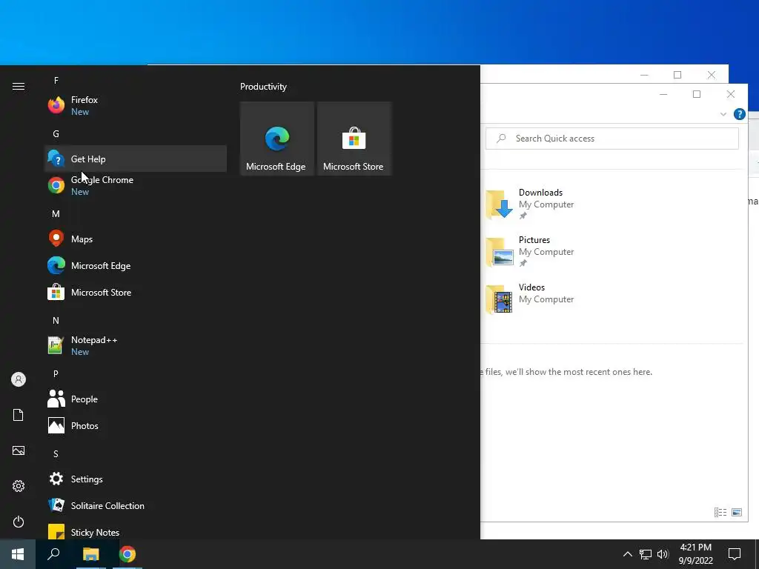Open the Photos app
The image size is (759, 569).
(x=136, y=425)
